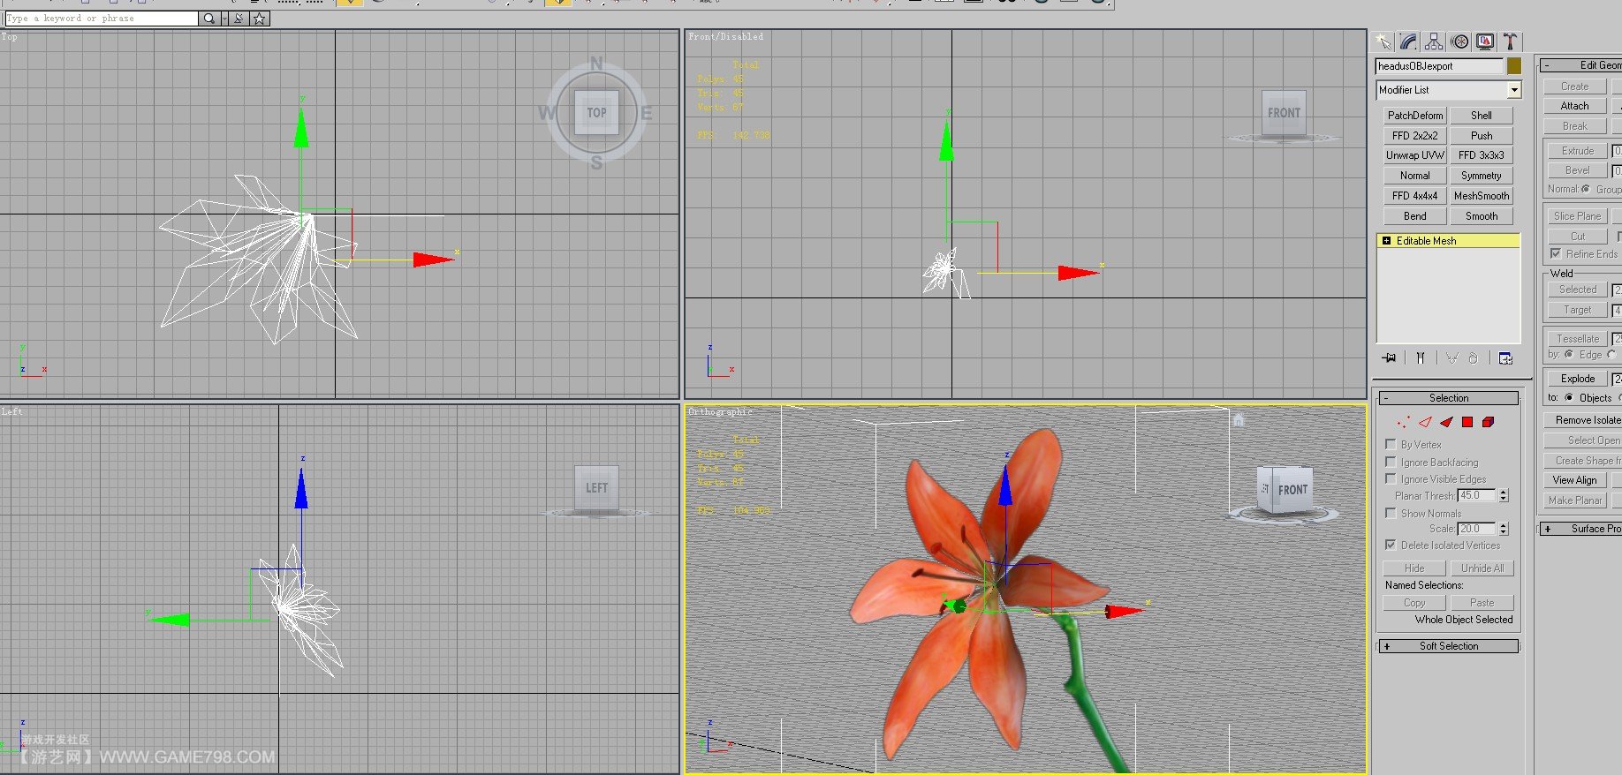1622x775 pixels.
Task: Enable the By Vertex checkbox
Action: click(x=1391, y=444)
